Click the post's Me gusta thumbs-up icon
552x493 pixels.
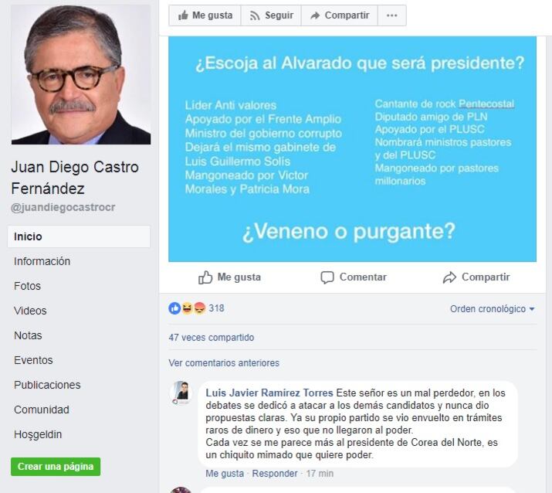click(205, 277)
